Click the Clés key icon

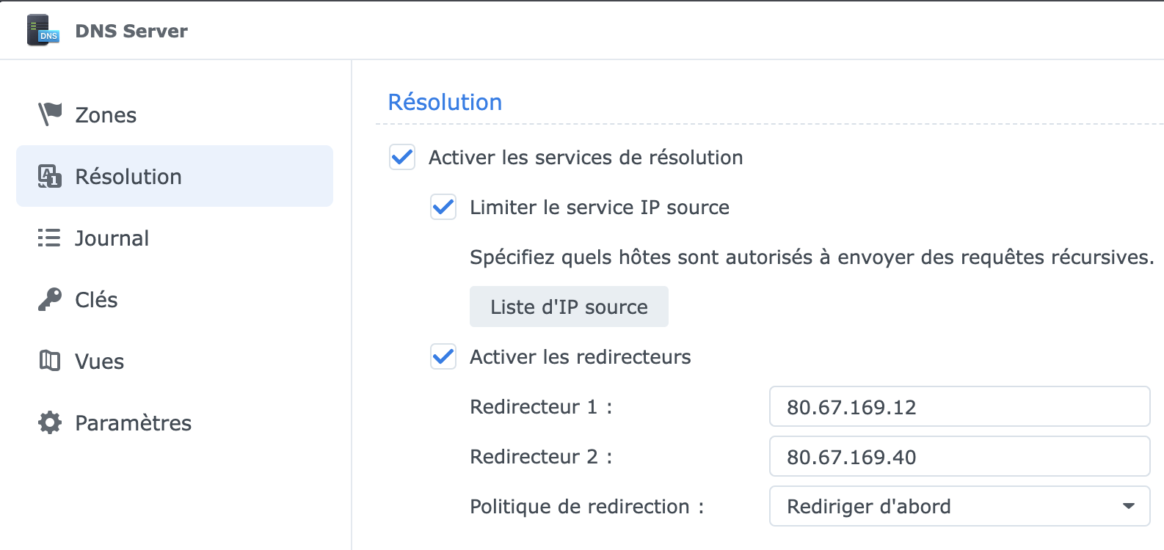(50, 299)
